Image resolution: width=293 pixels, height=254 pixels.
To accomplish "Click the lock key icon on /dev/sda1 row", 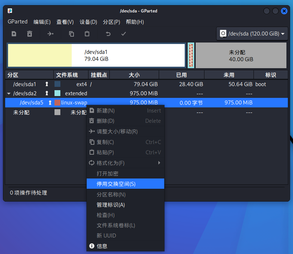I will click(47, 84).
